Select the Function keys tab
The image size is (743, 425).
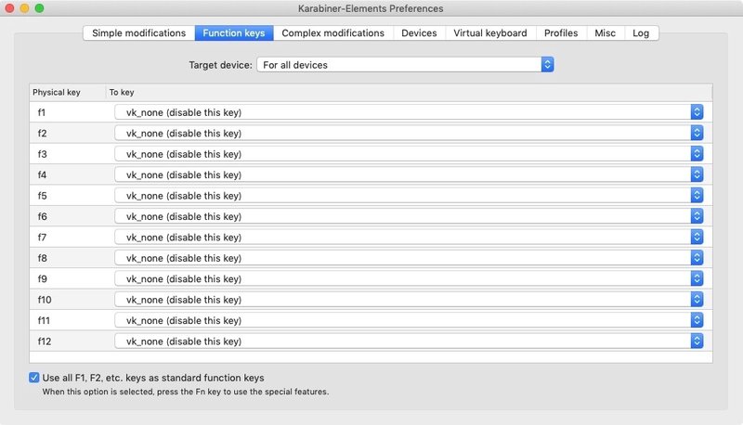click(x=234, y=33)
